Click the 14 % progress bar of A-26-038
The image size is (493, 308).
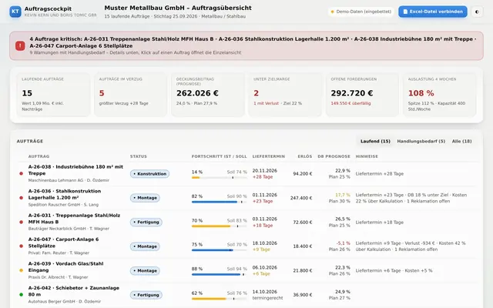pos(219,178)
